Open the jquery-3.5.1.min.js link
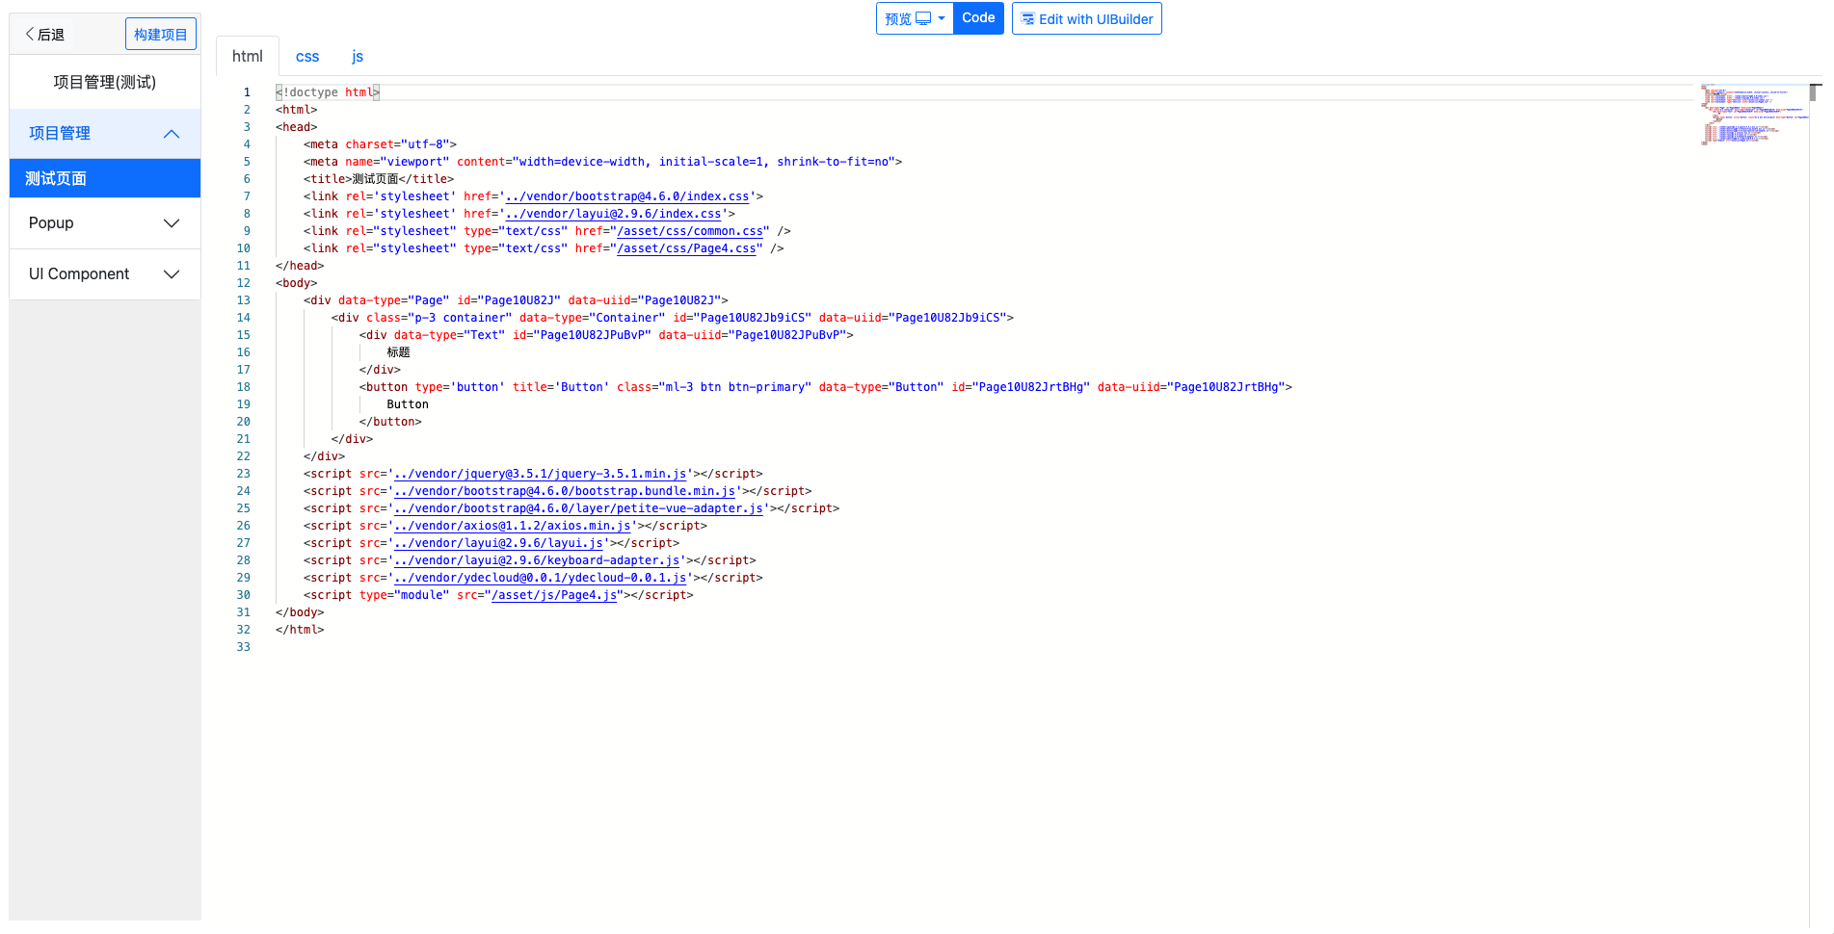This screenshot has width=1834, height=934. 540,474
